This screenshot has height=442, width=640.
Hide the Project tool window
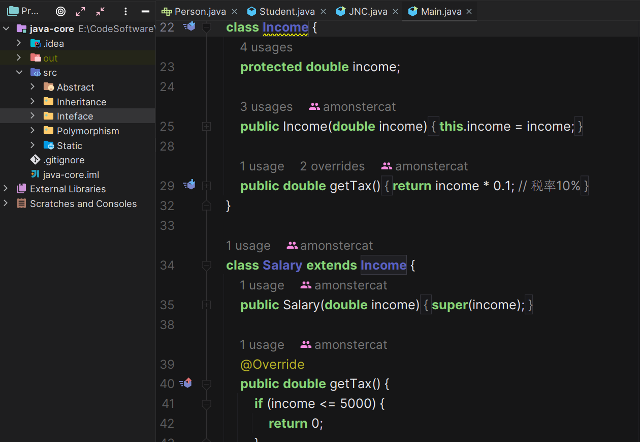click(x=145, y=11)
